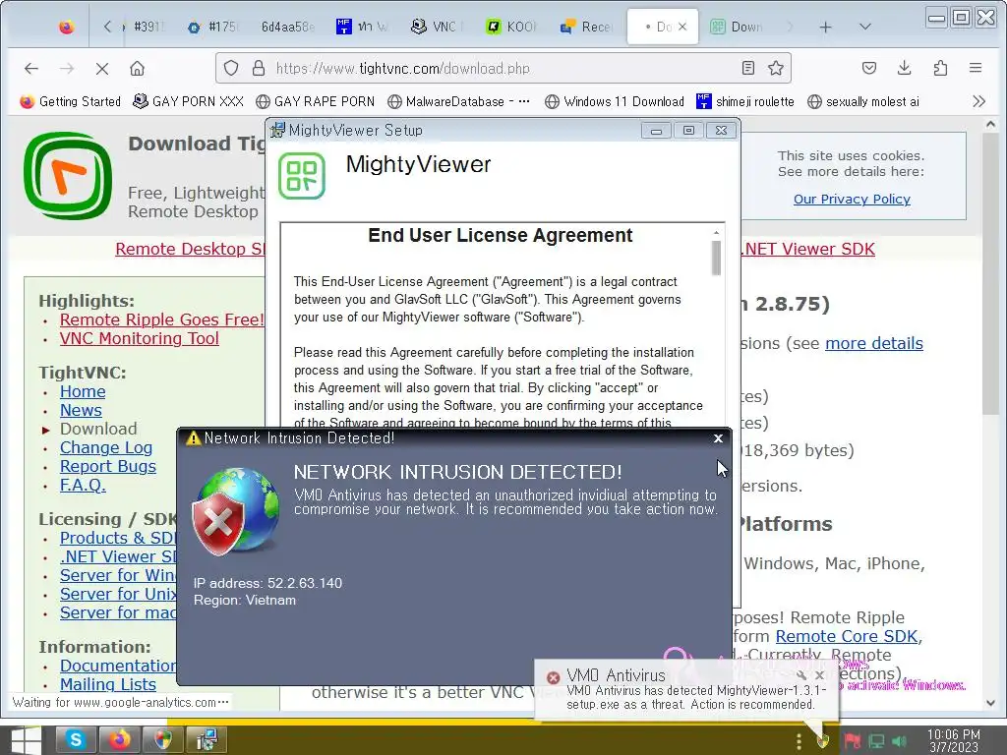Open the Documentation link
1007x755 pixels.
[x=118, y=666]
